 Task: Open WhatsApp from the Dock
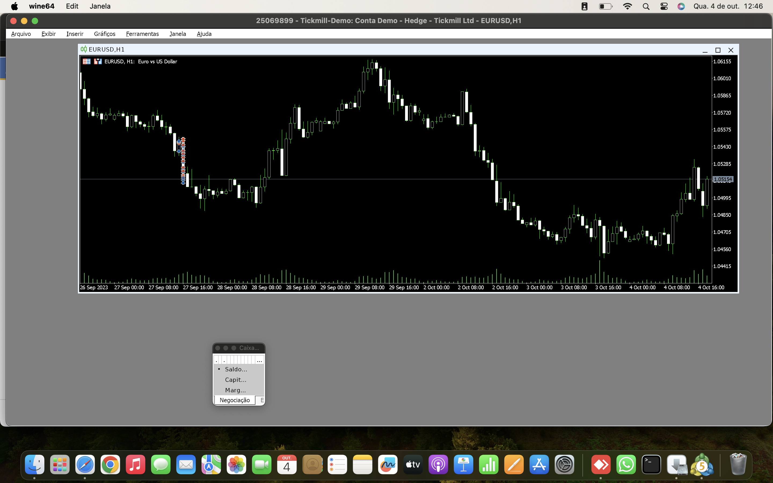(x=626, y=465)
